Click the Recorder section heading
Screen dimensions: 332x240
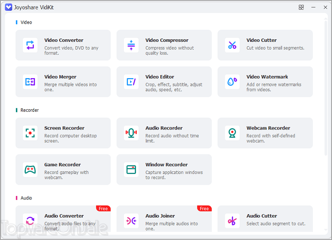(x=30, y=110)
